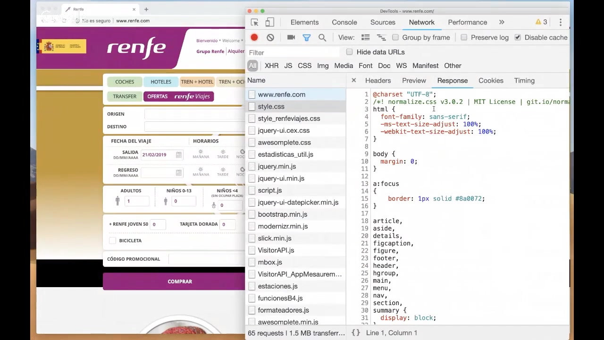Open a new browser tab
The width and height of the screenshot is (604, 340).
pos(146,9)
